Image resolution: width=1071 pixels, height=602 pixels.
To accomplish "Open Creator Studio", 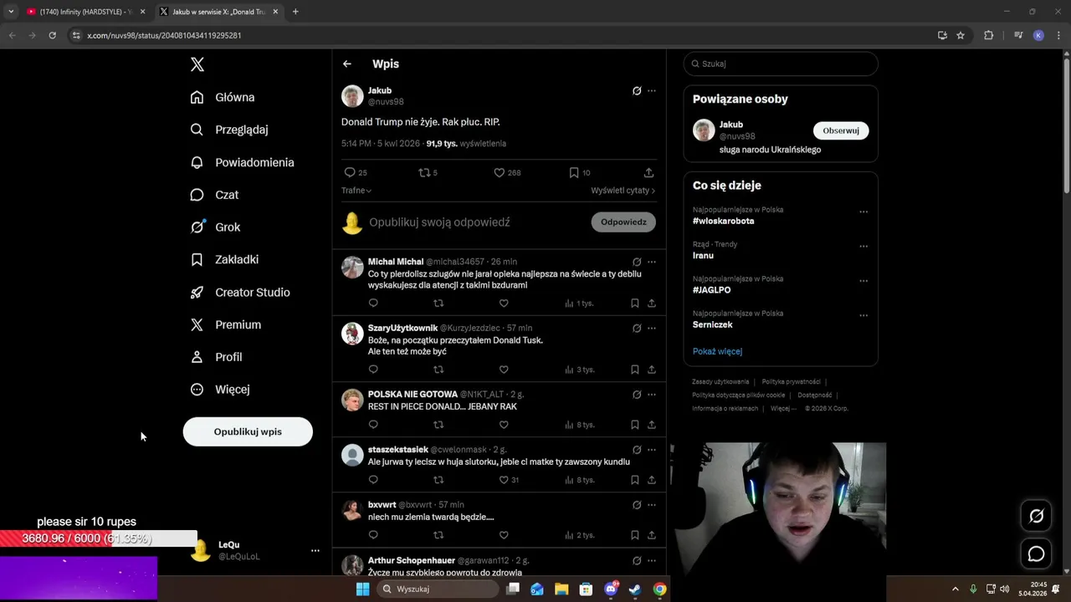I will 240,293.
